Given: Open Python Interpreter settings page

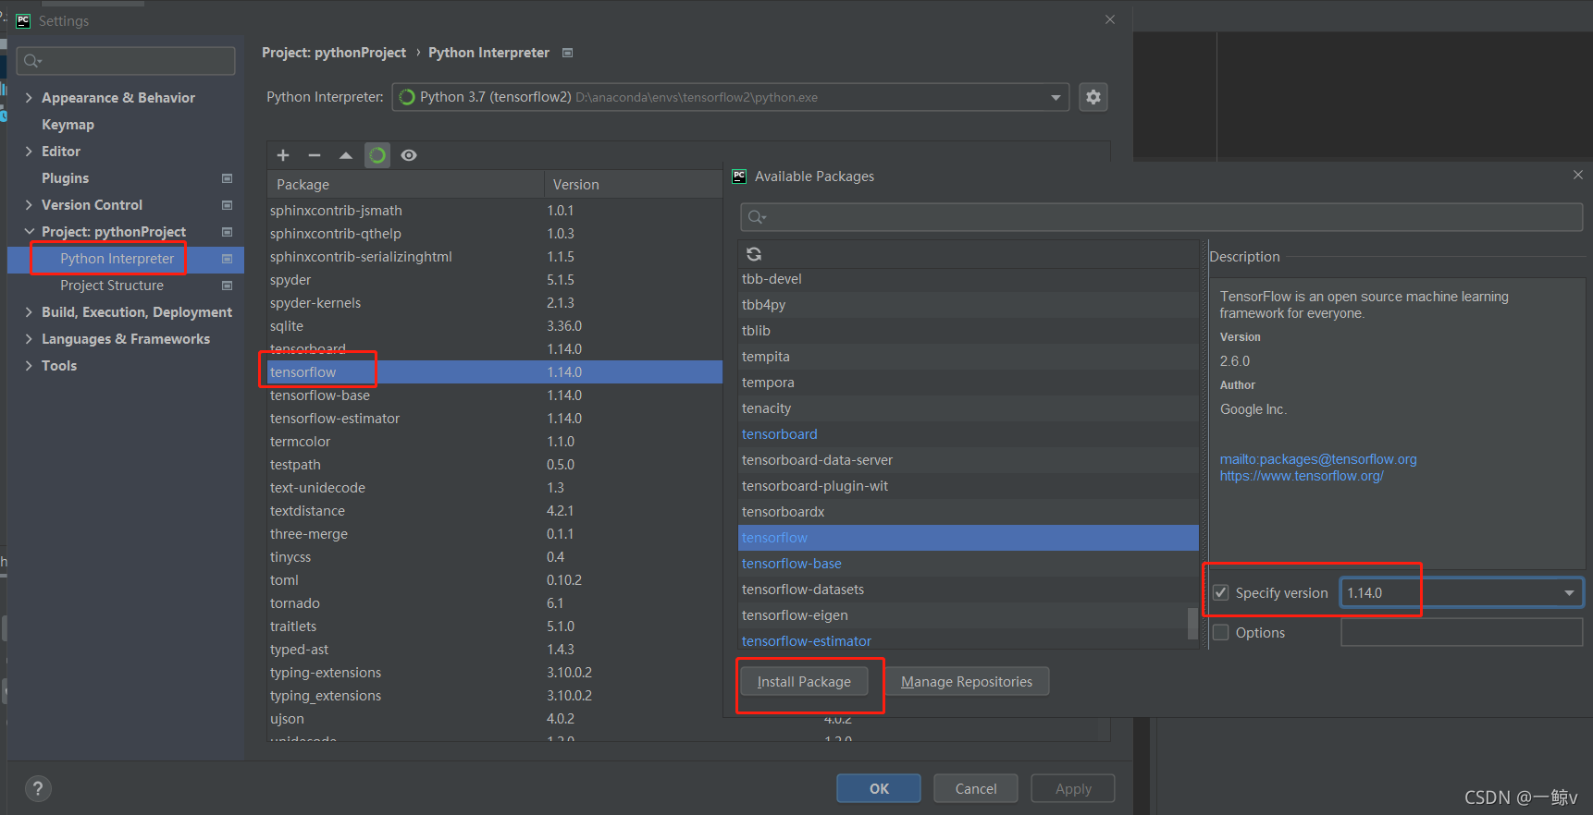Looking at the screenshot, I should [117, 259].
